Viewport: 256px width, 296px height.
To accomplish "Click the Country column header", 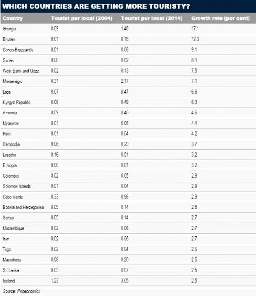I will point(13,18).
